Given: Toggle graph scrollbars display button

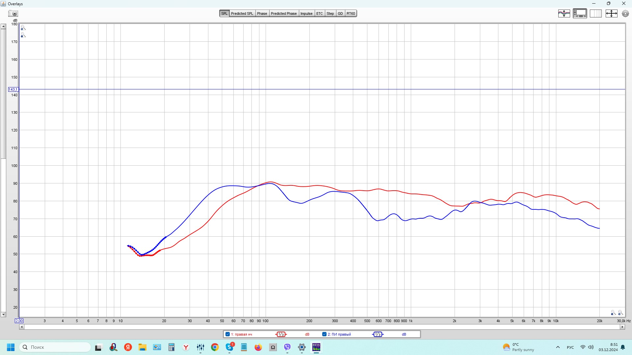Looking at the screenshot, I should [580, 13].
